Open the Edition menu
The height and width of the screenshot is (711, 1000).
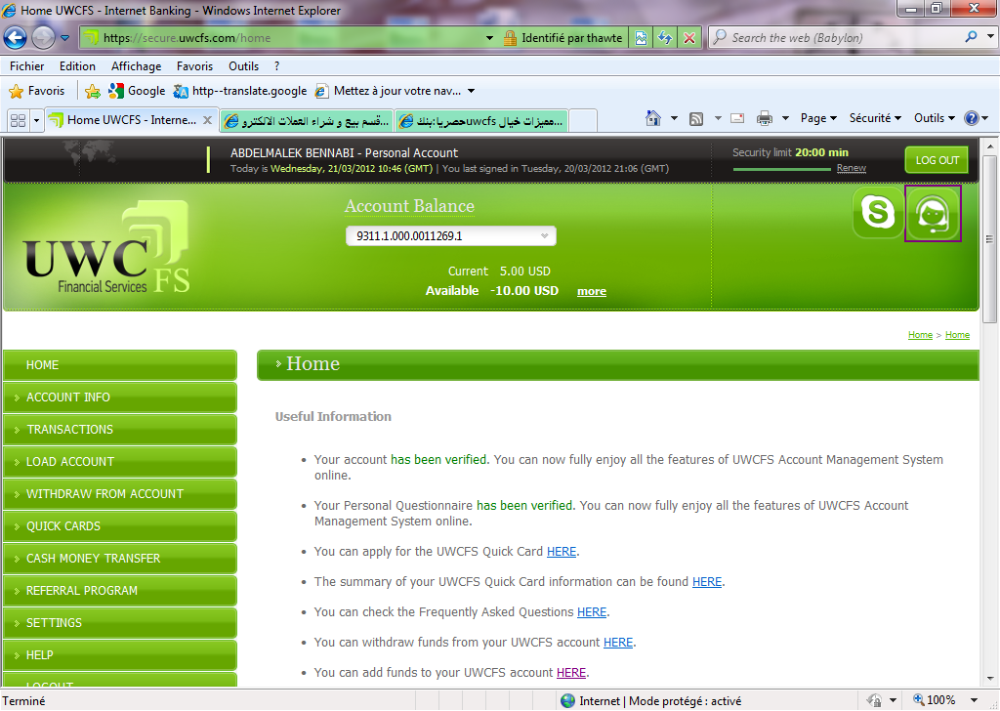pyautogui.click(x=77, y=66)
